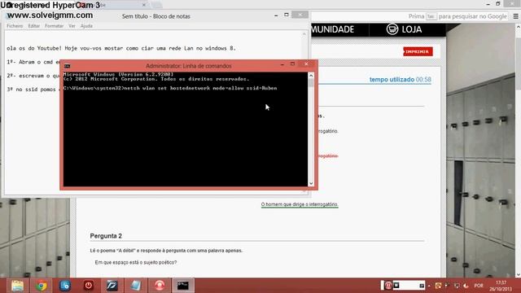Switch to the command prompt taskbar icon
This screenshot has width=521, height=293.
coord(183,286)
